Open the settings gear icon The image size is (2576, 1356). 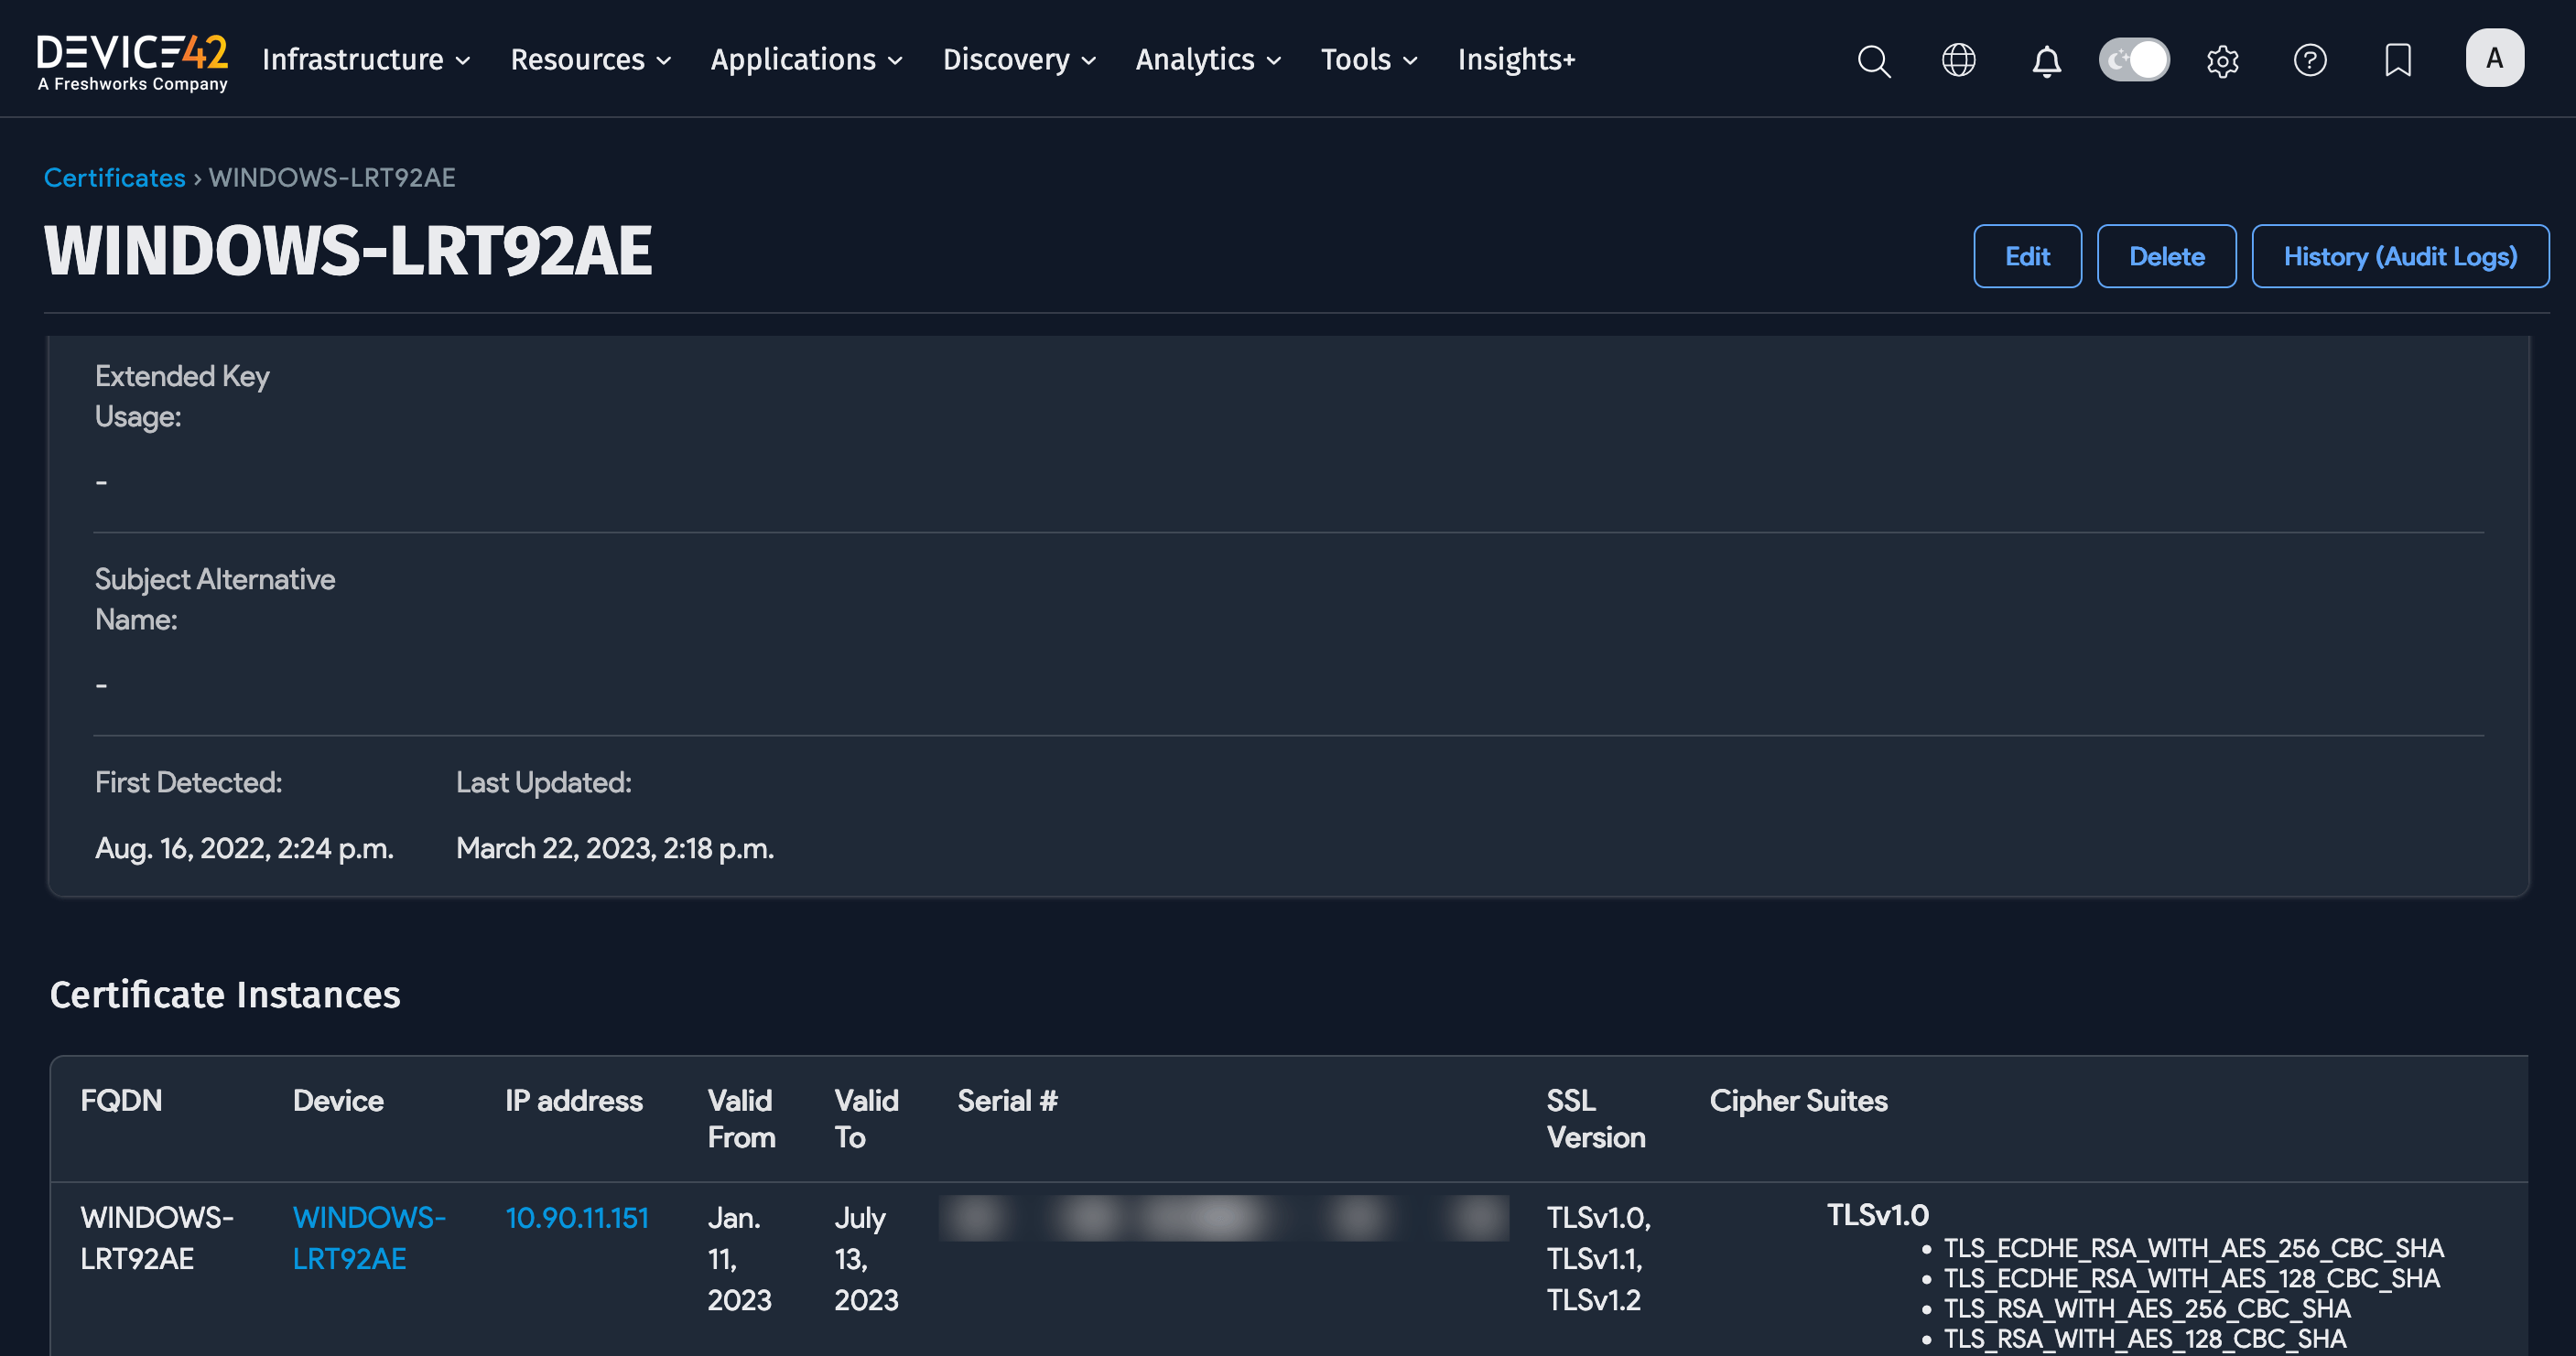(x=2222, y=61)
